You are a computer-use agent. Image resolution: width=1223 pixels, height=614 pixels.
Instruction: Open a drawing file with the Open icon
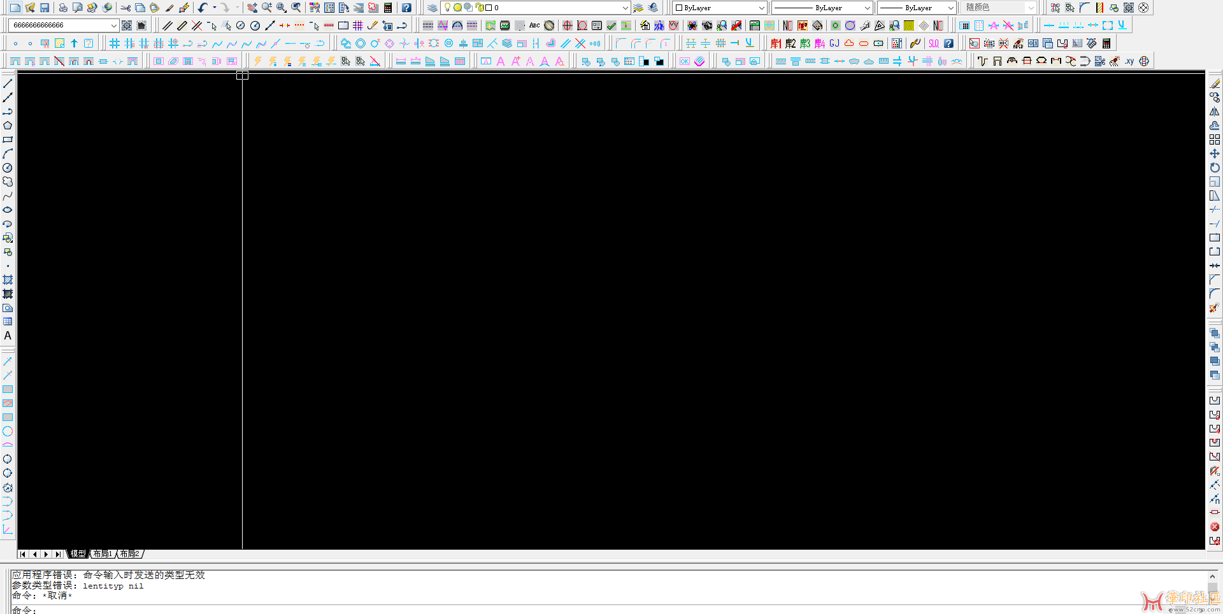(x=29, y=8)
